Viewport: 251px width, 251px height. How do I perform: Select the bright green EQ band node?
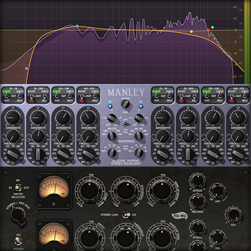[213, 27]
